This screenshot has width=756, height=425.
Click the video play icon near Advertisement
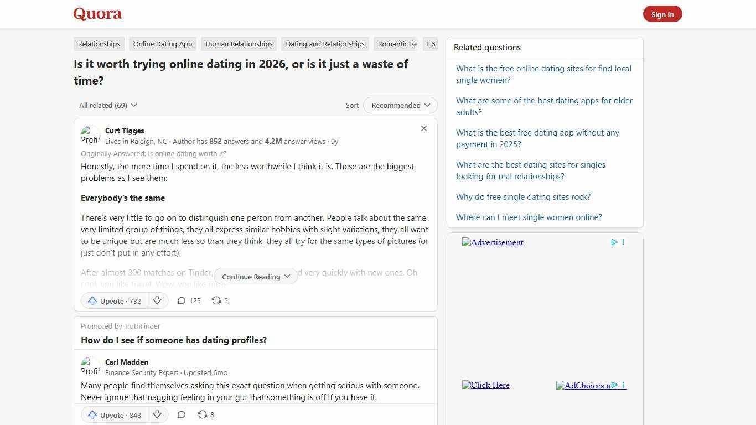(x=614, y=242)
